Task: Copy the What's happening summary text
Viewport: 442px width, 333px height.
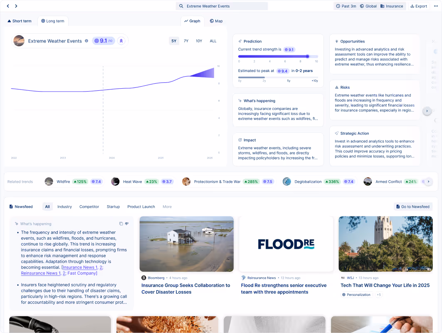Action: (121, 224)
